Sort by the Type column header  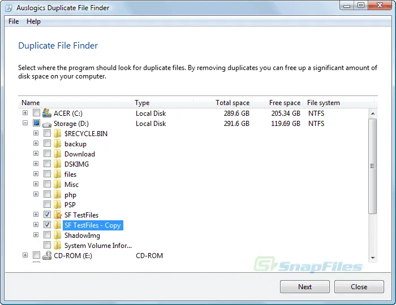coord(162,103)
